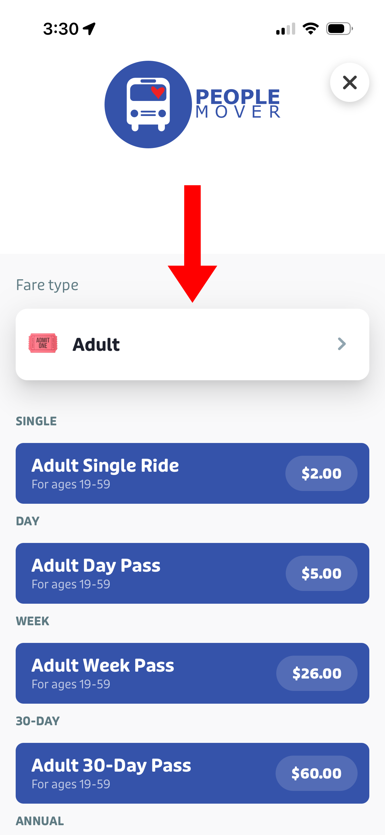The width and height of the screenshot is (385, 835).
Task: Tap the ANNUAL section heading
Action: click(x=40, y=821)
